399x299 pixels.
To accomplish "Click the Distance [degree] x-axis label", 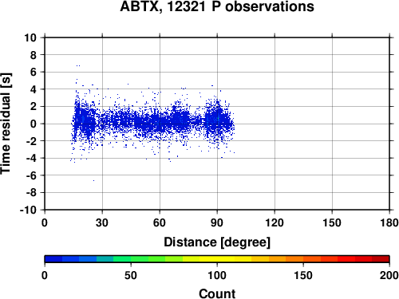I will (x=217, y=242).
